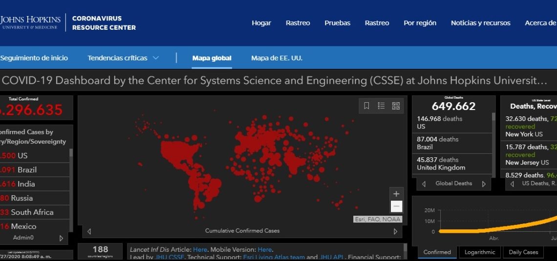Switch chart to Confirmed tab

[437, 252]
